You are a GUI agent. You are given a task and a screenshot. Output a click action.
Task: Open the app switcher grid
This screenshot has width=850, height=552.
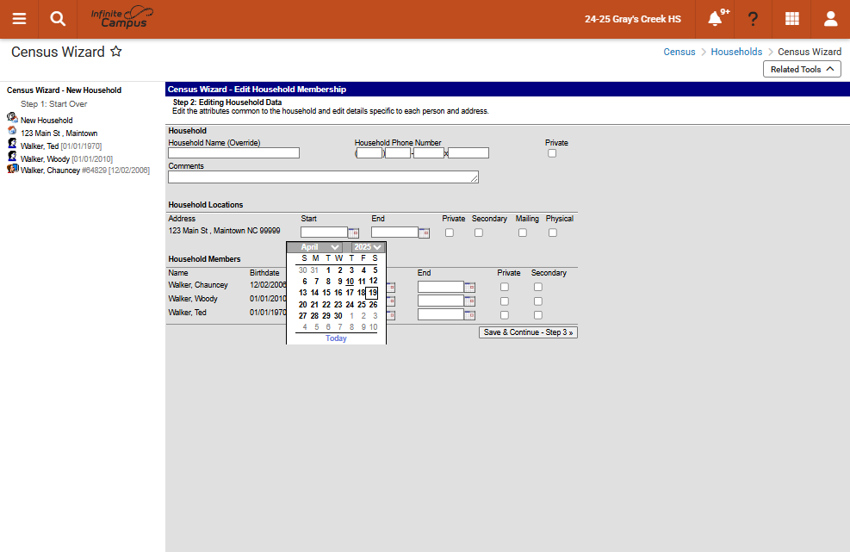click(792, 19)
